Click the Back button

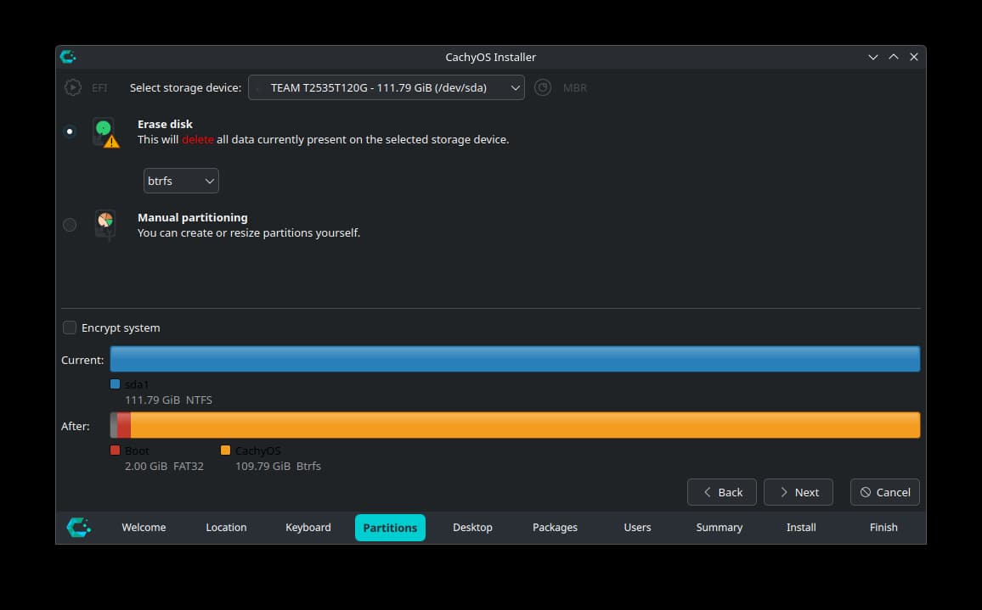(x=722, y=492)
